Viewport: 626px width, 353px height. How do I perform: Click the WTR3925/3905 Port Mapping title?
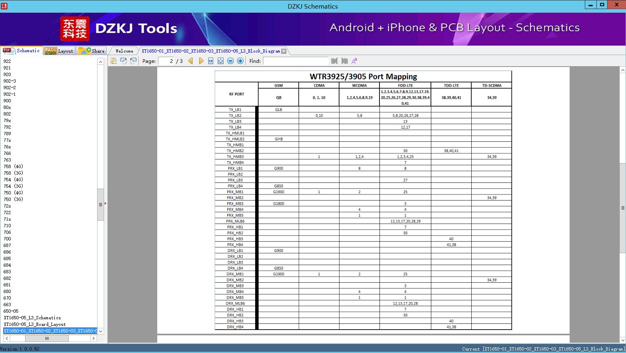363,76
